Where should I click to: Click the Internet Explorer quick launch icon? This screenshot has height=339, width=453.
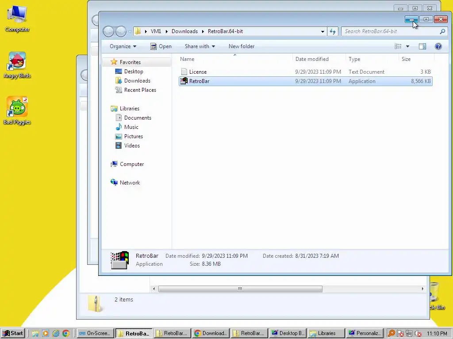56,334
